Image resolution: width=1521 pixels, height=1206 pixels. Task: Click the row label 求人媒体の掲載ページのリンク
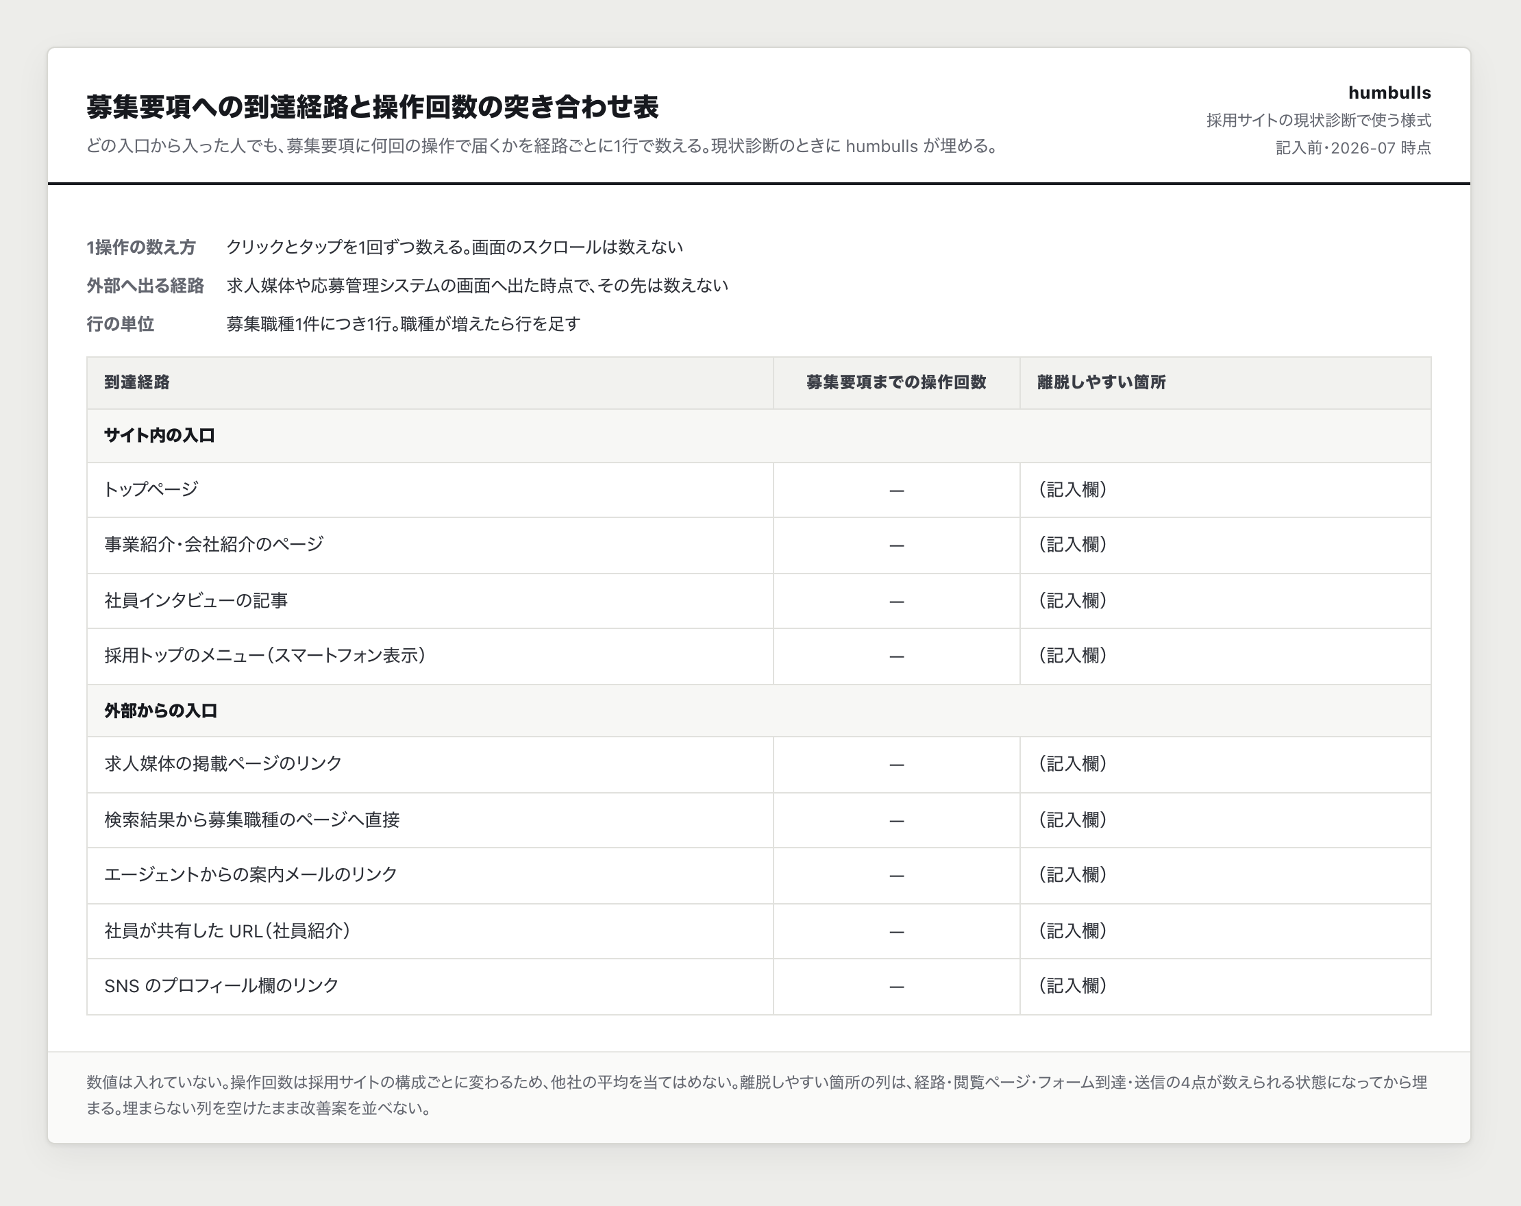[x=223, y=763]
